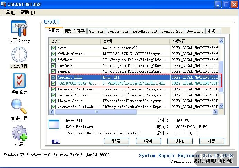Screen dimensions: 239x168
Task: Click the horizontal scrollbar thumb
Action: click(x=96, y=112)
